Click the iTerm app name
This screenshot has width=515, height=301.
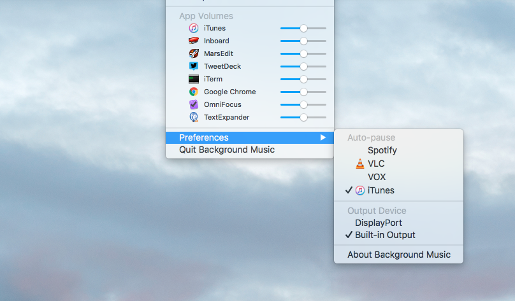[213, 79]
